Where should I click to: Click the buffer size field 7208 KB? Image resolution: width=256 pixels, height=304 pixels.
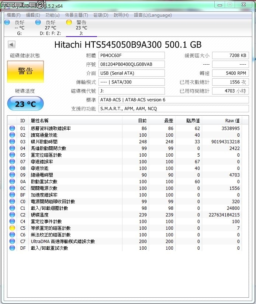[x=231, y=55]
